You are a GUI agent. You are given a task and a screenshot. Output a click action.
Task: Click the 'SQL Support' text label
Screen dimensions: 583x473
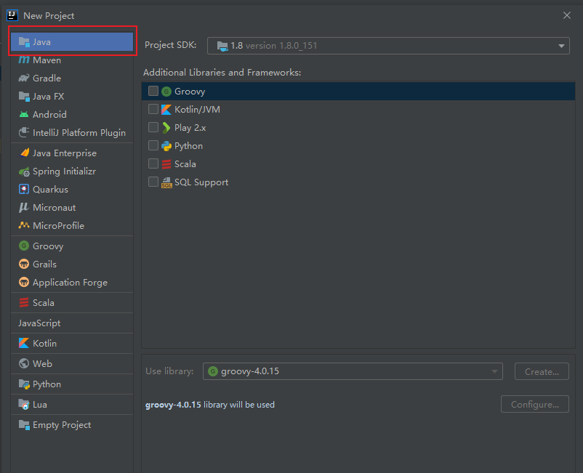coord(201,182)
